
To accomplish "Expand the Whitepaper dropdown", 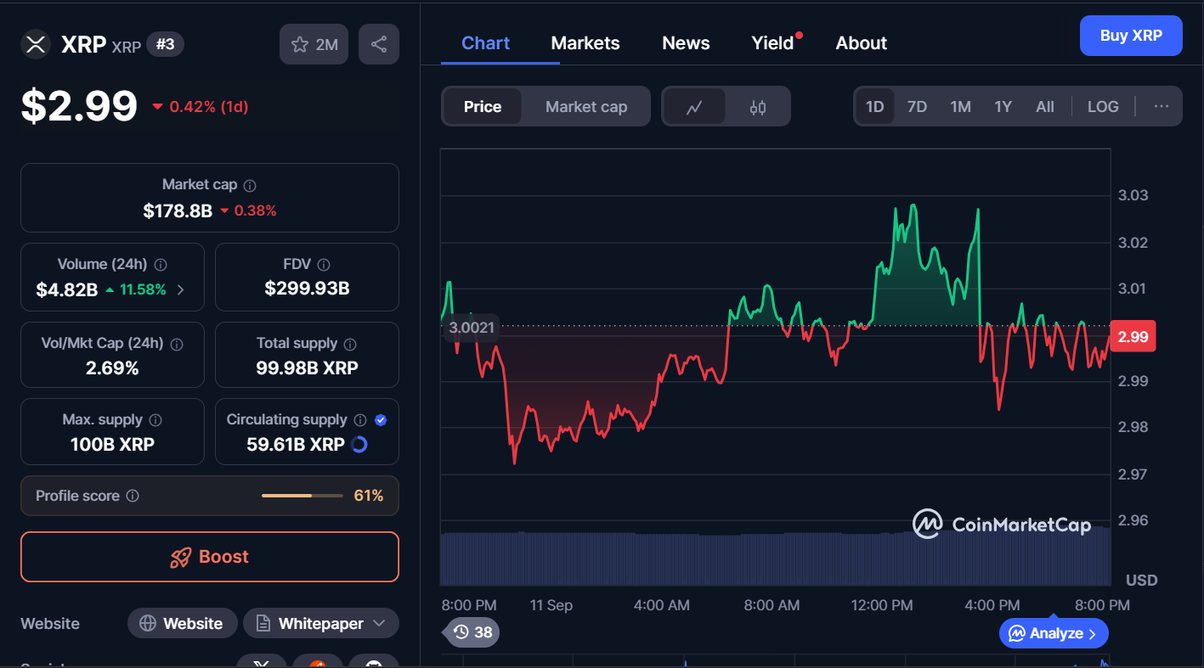I will pos(321,624).
